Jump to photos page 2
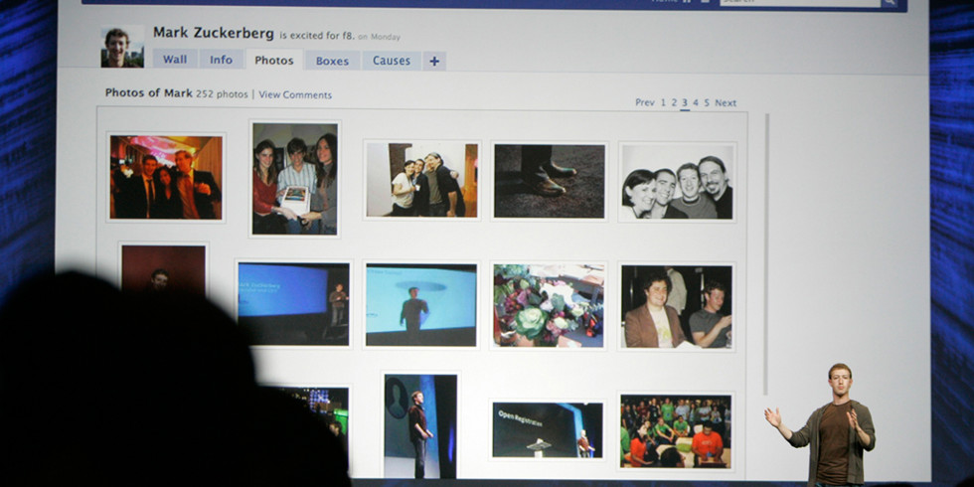The height and width of the screenshot is (487, 974). [x=674, y=102]
